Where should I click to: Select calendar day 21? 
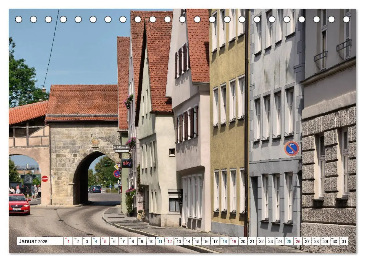click(x=252, y=241)
